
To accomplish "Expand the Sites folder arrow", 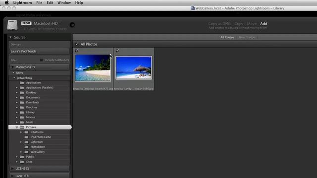I will pyautogui.click(x=17, y=162).
